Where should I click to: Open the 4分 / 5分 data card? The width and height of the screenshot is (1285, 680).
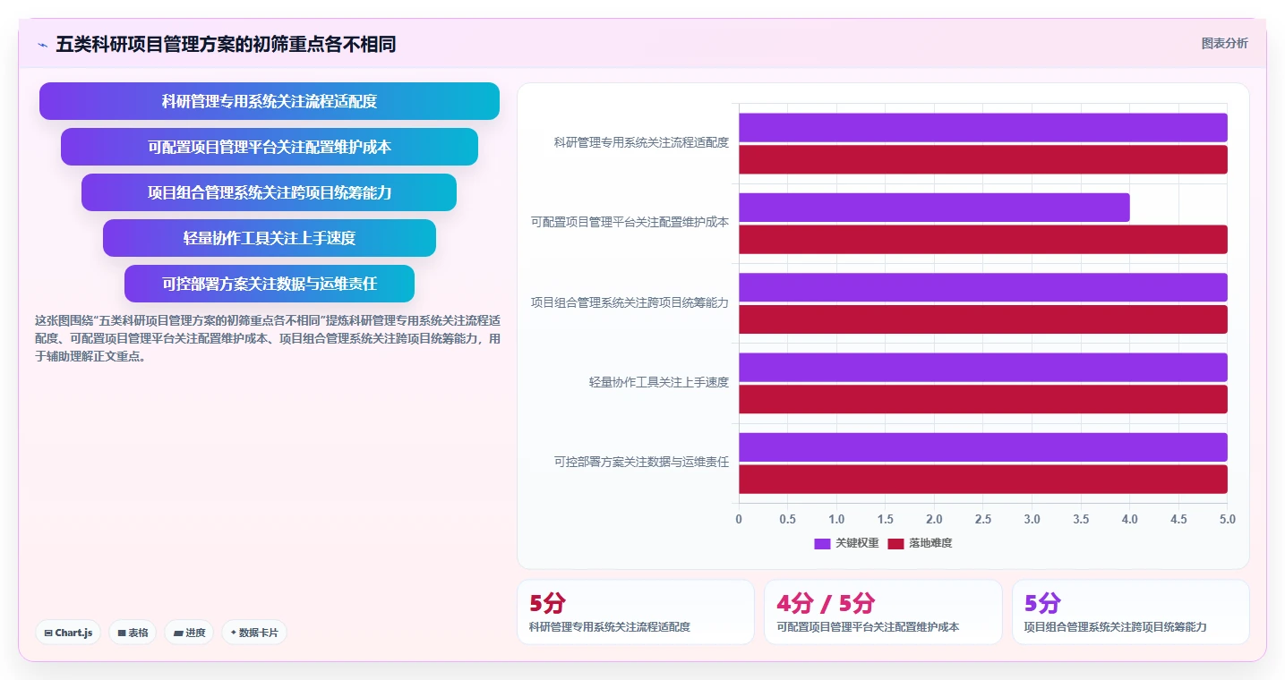pos(883,612)
